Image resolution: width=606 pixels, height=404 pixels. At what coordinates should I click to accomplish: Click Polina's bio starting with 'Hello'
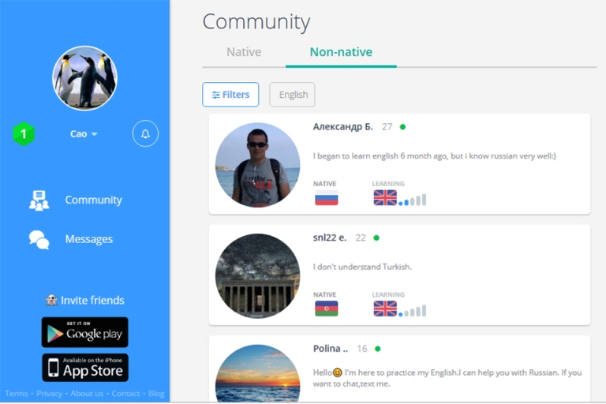[447, 378]
